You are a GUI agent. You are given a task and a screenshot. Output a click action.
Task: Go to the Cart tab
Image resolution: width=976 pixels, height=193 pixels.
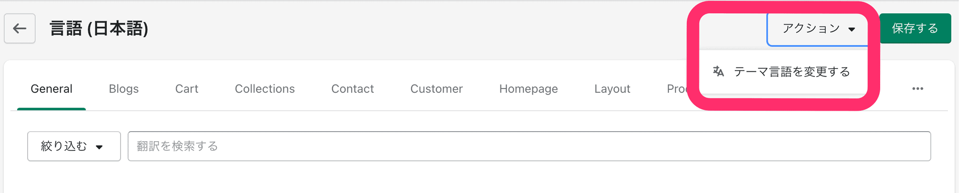tap(186, 89)
